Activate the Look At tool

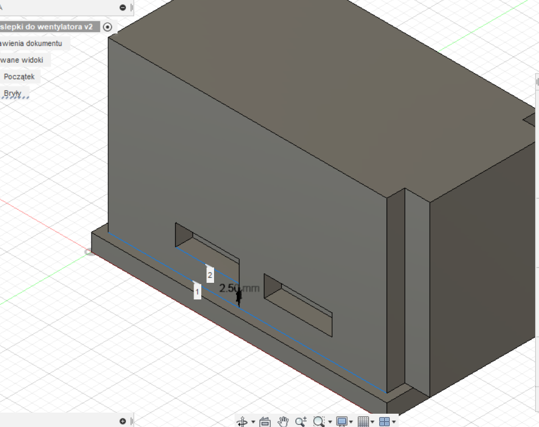tap(265, 421)
